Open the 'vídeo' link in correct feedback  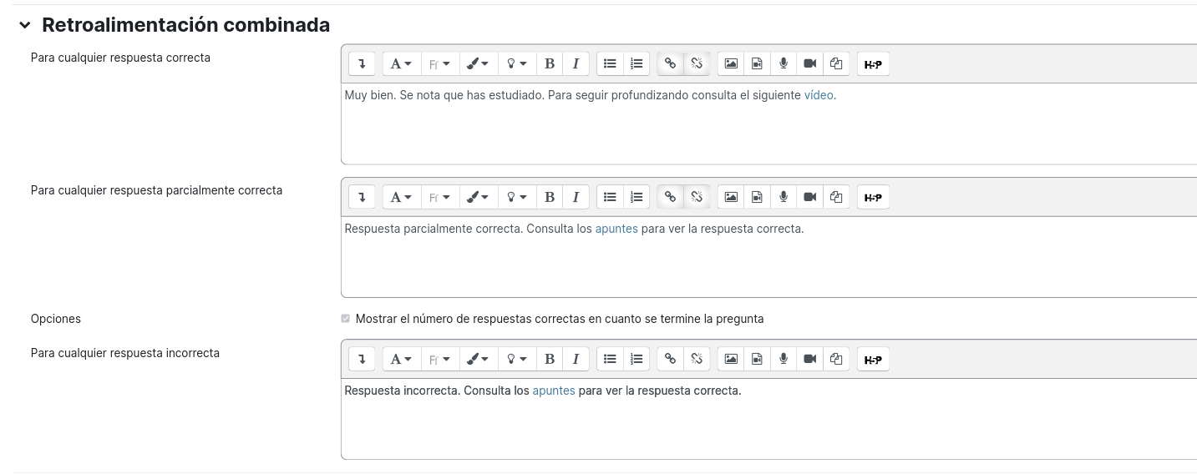pos(819,95)
